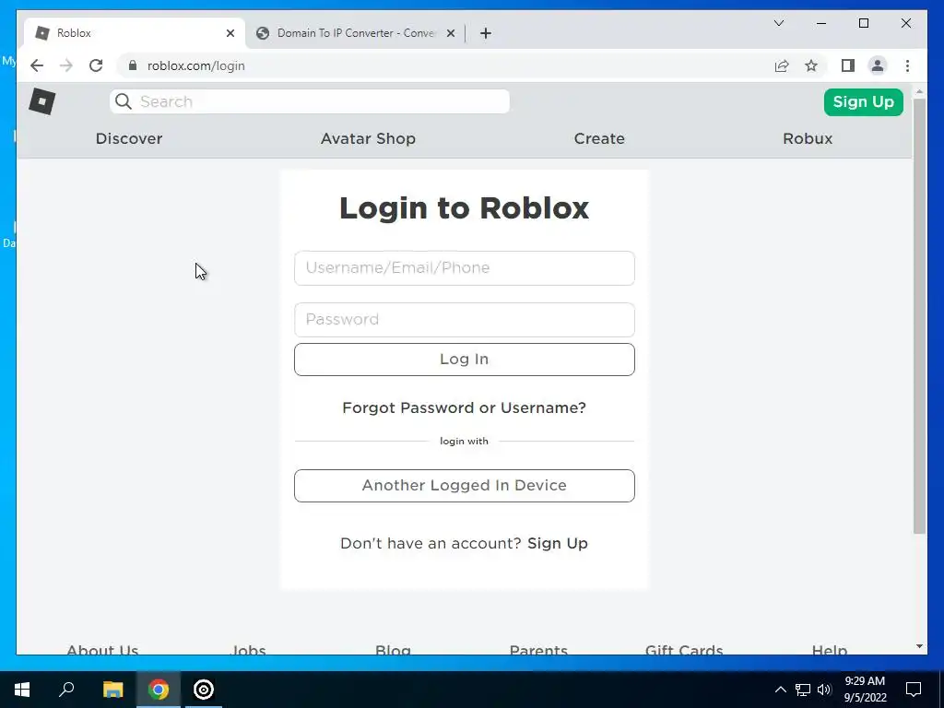This screenshot has width=944, height=708.
Task: Open Forgot Password or Username link
Action: [464, 407]
